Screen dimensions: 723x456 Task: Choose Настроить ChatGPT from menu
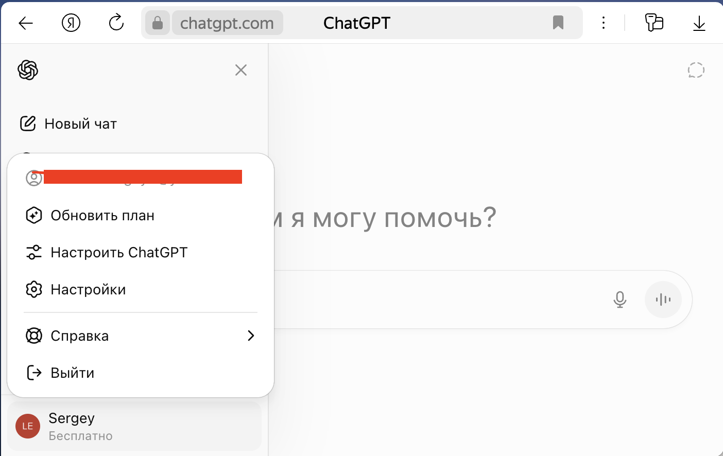[x=119, y=253]
